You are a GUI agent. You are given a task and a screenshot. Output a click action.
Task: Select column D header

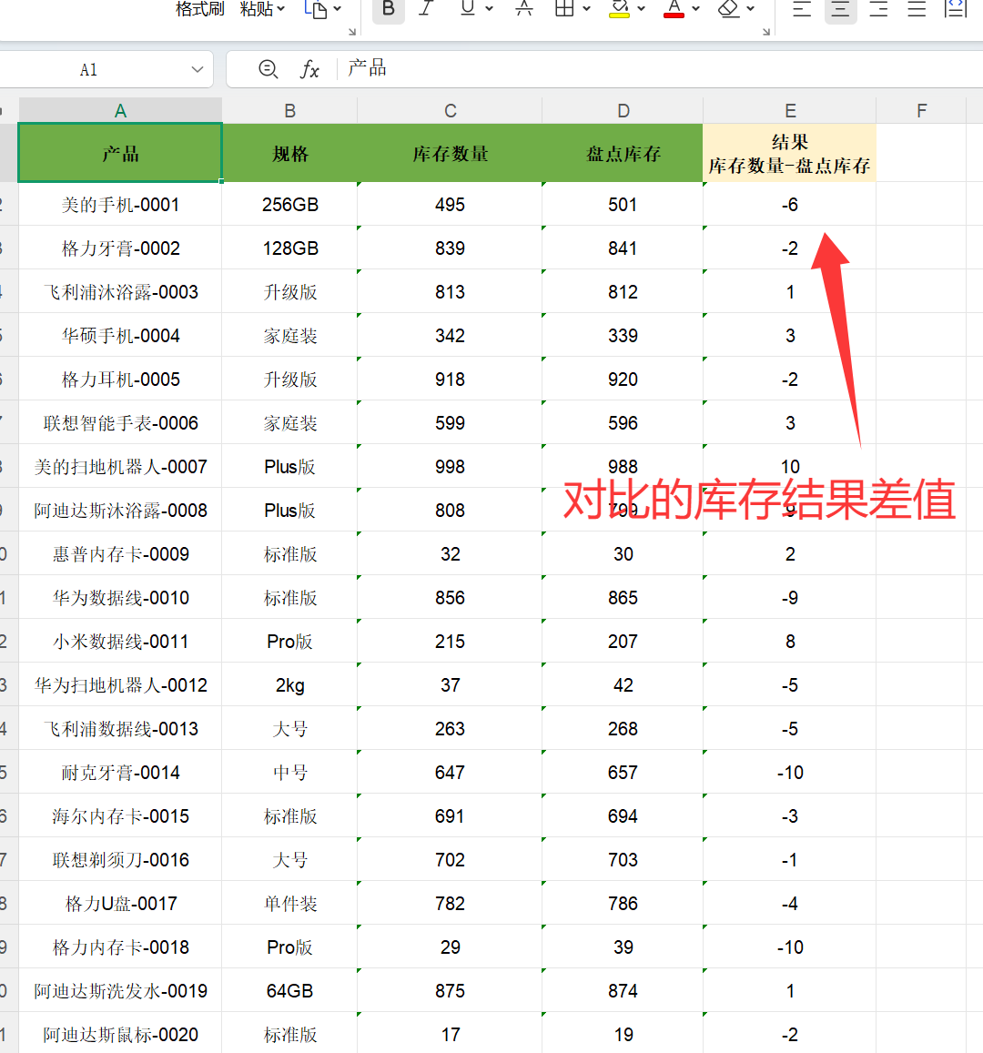[623, 111]
